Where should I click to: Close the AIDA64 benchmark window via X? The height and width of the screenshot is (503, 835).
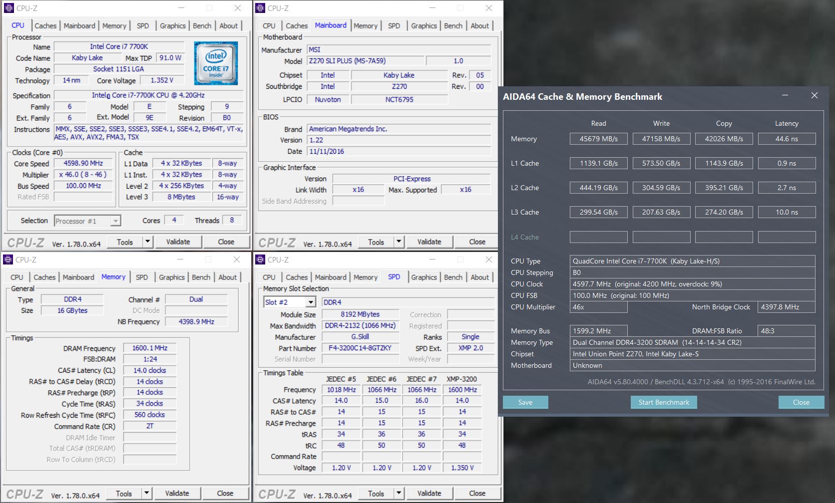tap(814, 96)
